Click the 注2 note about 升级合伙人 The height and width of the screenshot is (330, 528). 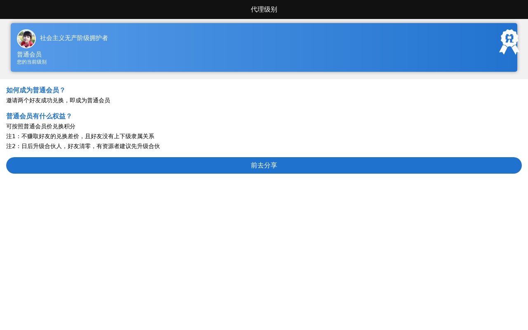point(83,146)
